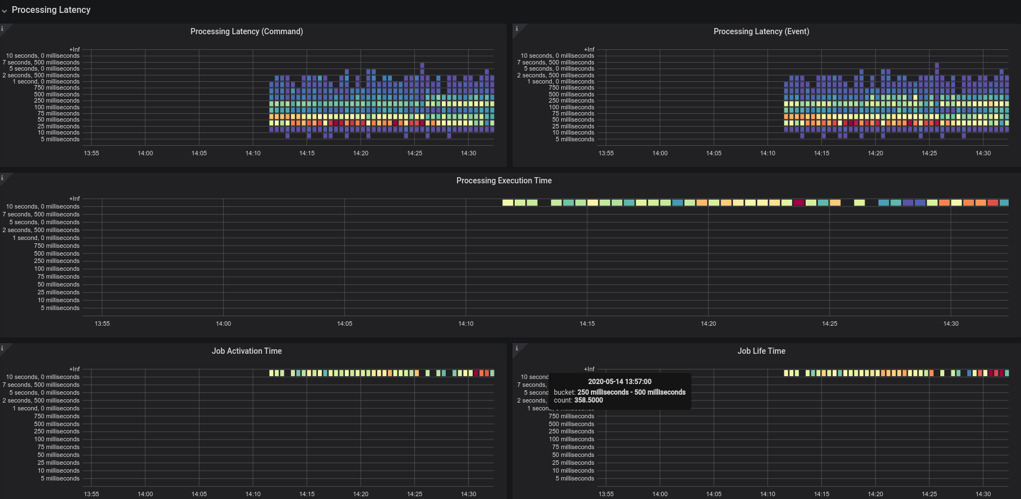
Task: Click 7 seconds, 500 milliseconds in Processing Execution Time
Action: (x=41, y=214)
